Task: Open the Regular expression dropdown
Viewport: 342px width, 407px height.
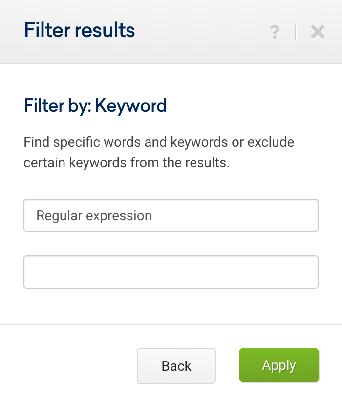Action: coord(171,215)
